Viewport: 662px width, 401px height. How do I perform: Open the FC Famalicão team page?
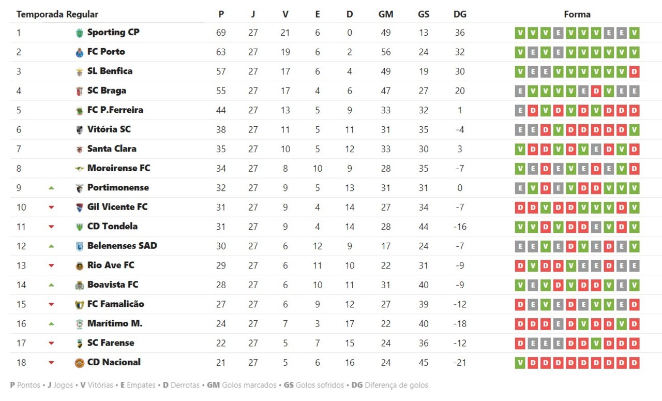115,304
